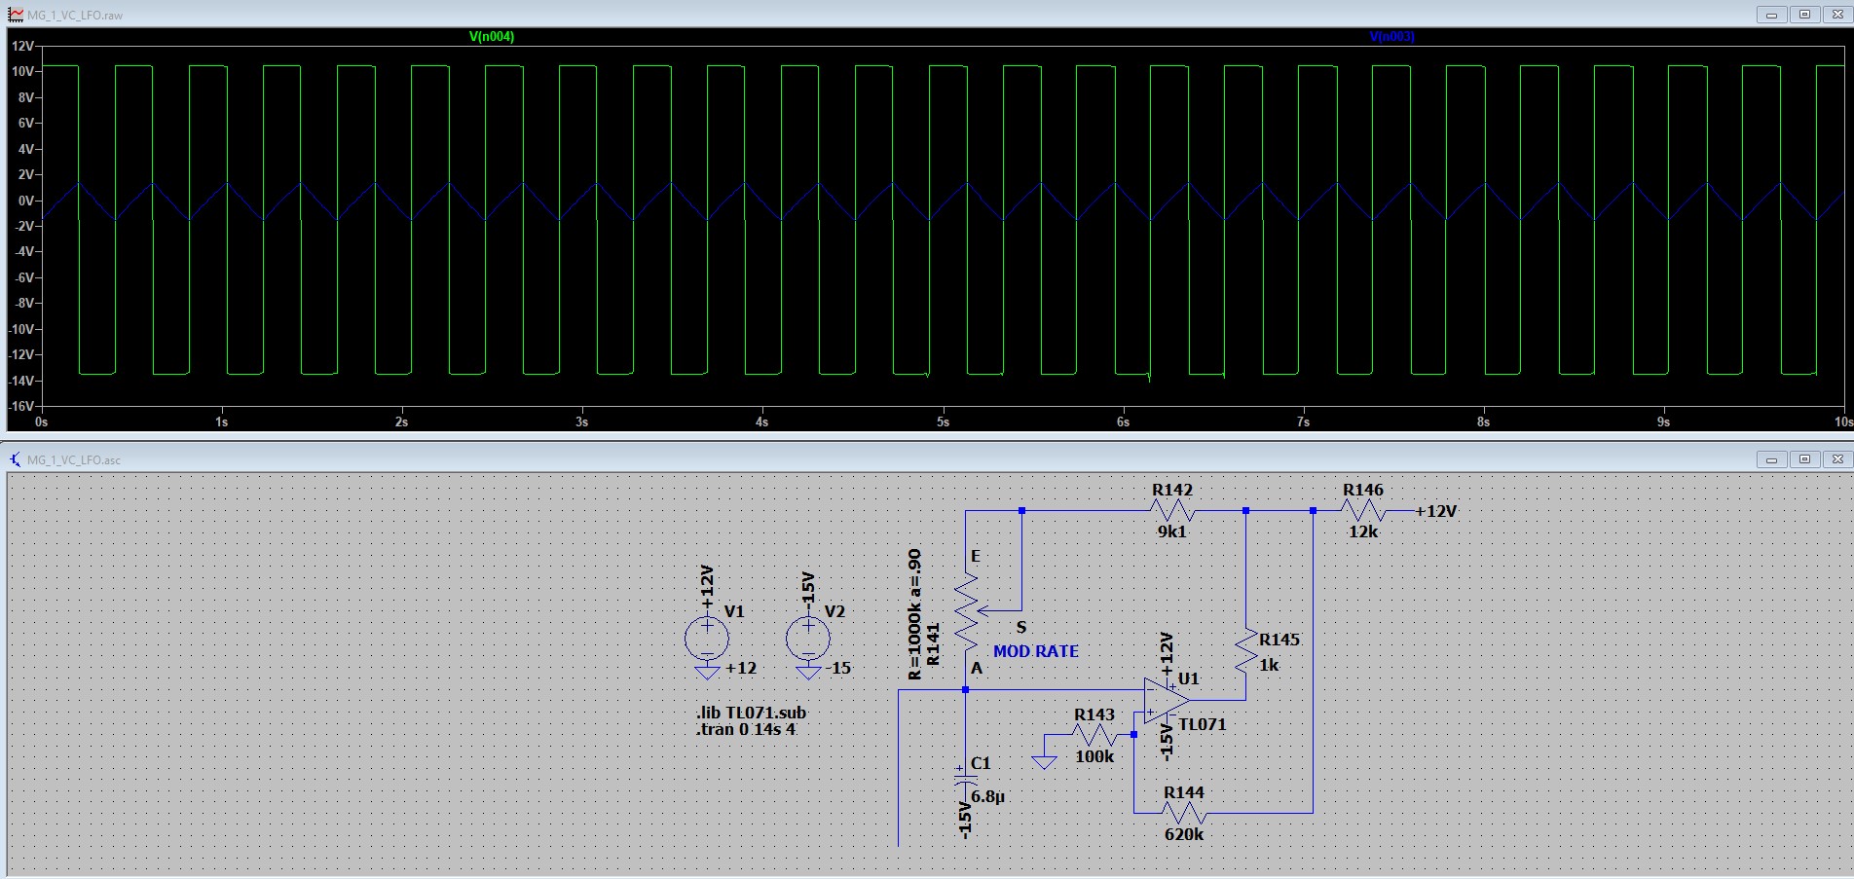Click the V(n003) blue trace label
1854x879 pixels.
[x=1391, y=37]
